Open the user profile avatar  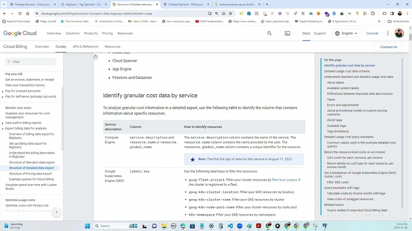click(x=399, y=33)
